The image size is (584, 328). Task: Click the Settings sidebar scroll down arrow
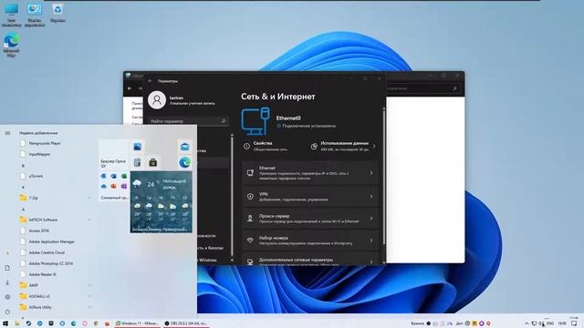pos(232,261)
